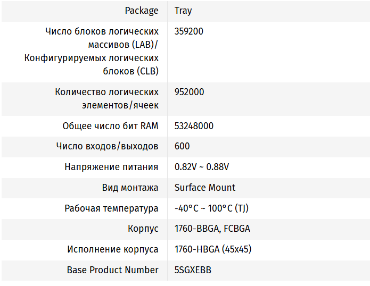Click the 'Количество логических элементов/ячеек' label
Image resolution: width=370 pixels, height=286 pixels.
(107, 98)
